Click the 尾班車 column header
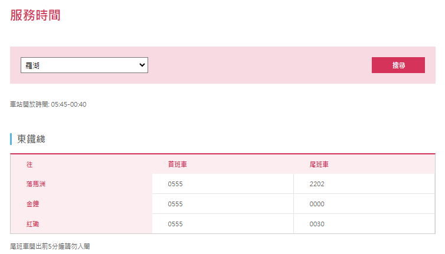This screenshot has height=254, width=445. point(319,164)
